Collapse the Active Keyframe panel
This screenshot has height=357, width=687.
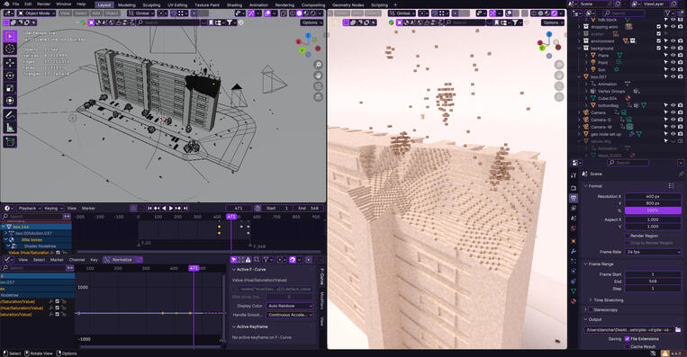click(x=234, y=326)
